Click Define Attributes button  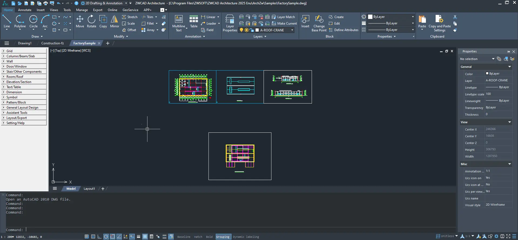[x=344, y=30]
